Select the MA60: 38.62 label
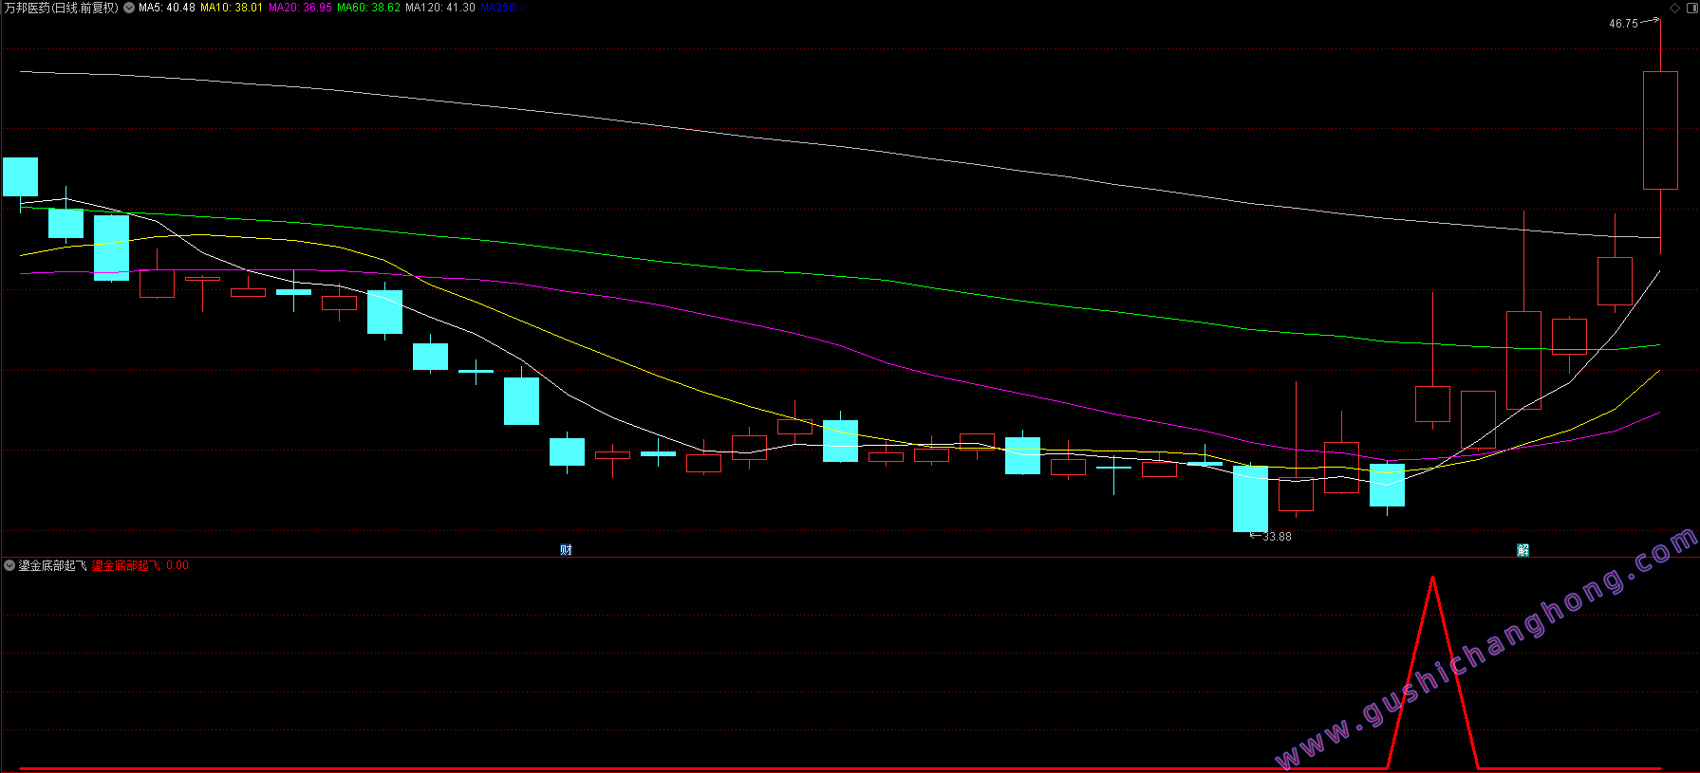Screen dimensions: 1700x773 tap(368, 8)
